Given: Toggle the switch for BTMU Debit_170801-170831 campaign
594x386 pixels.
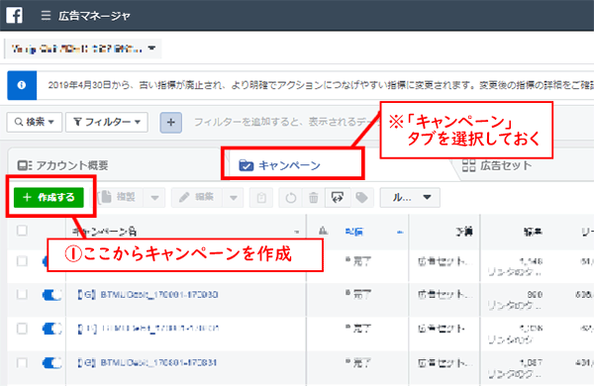Looking at the screenshot, I should click(51, 363).
